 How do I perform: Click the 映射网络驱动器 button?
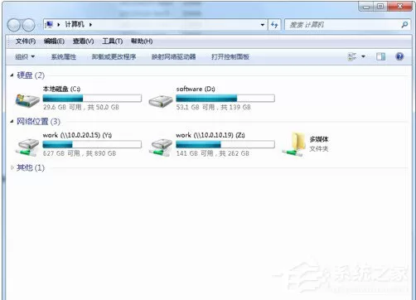coord(173,56)
